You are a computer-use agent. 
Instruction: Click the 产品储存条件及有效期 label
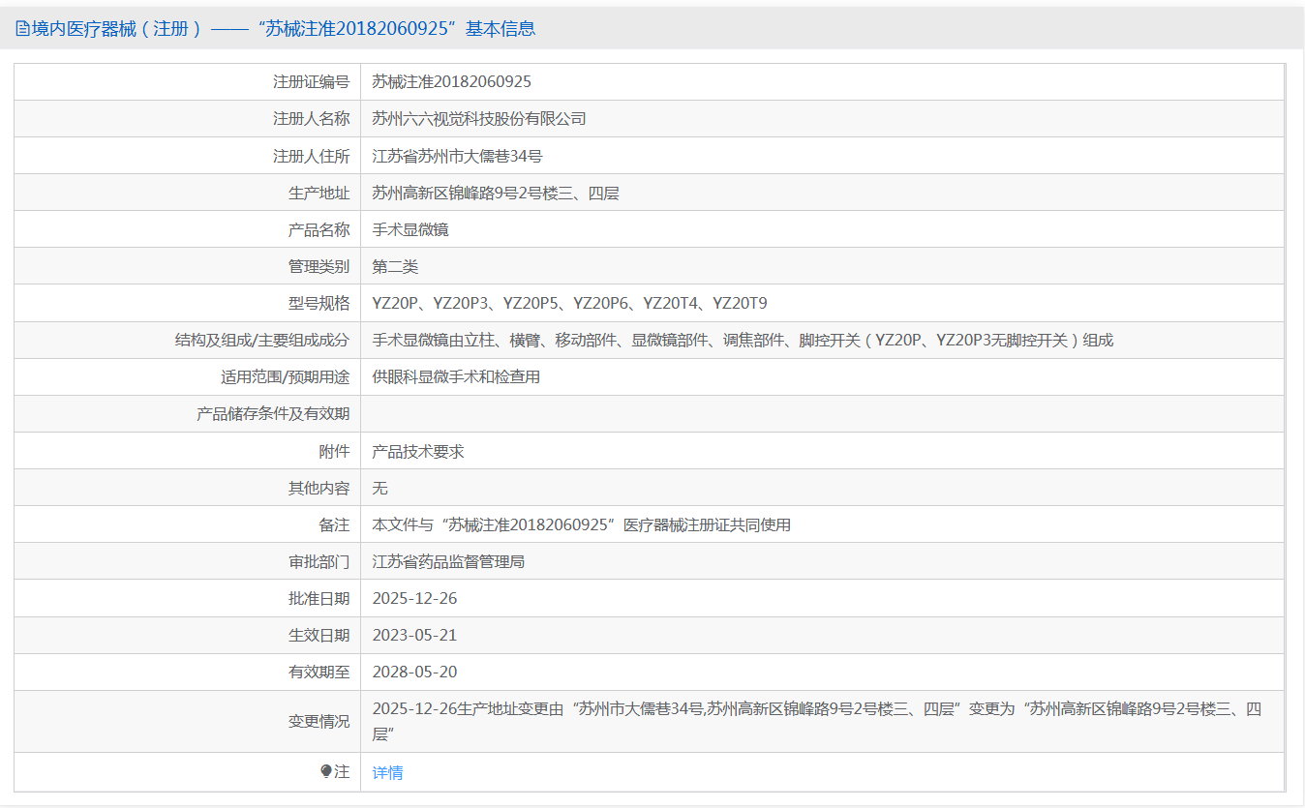[273, 414]
